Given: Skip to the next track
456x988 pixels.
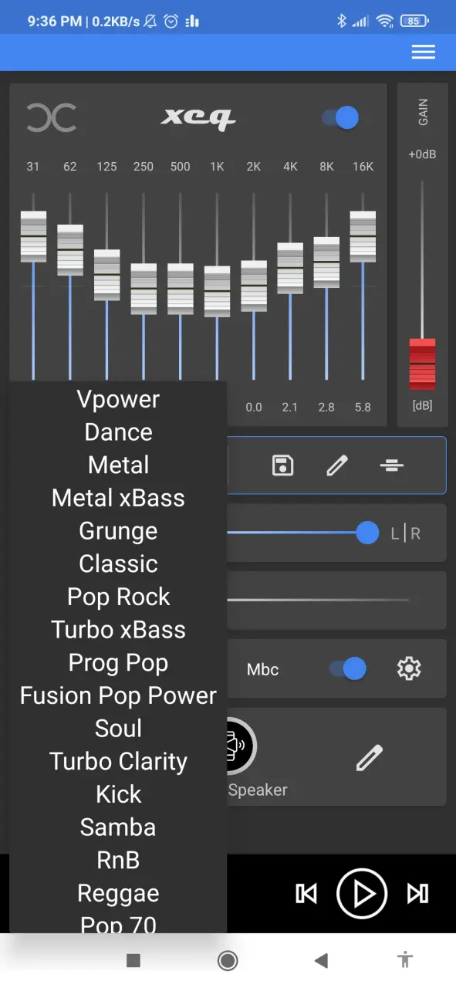Looking at the screenshot, I should point(417,894).
